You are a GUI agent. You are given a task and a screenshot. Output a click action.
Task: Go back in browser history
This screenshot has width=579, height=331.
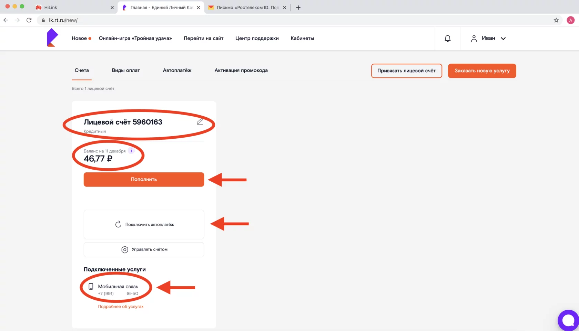(x=6, y=20)
